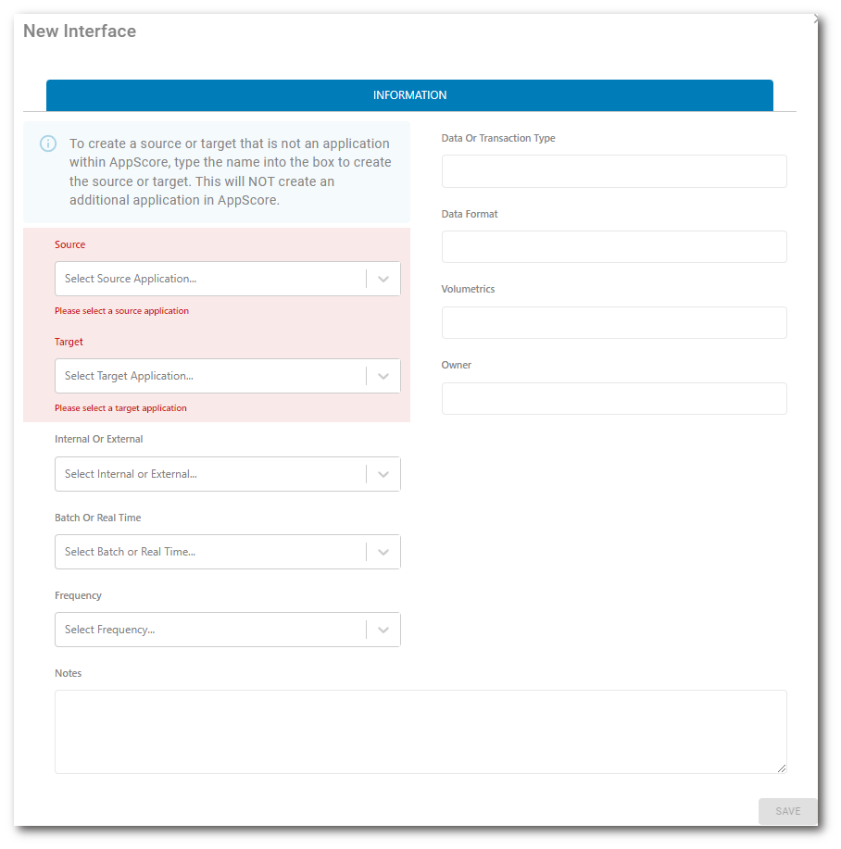
Task: Close the New Interface dialog
Action: 815,19
